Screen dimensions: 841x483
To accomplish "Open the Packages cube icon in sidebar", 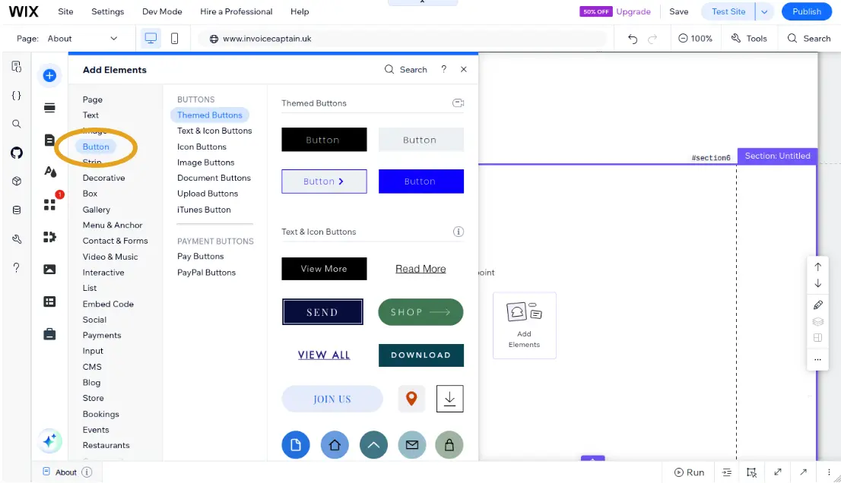I will click(17, 182).
